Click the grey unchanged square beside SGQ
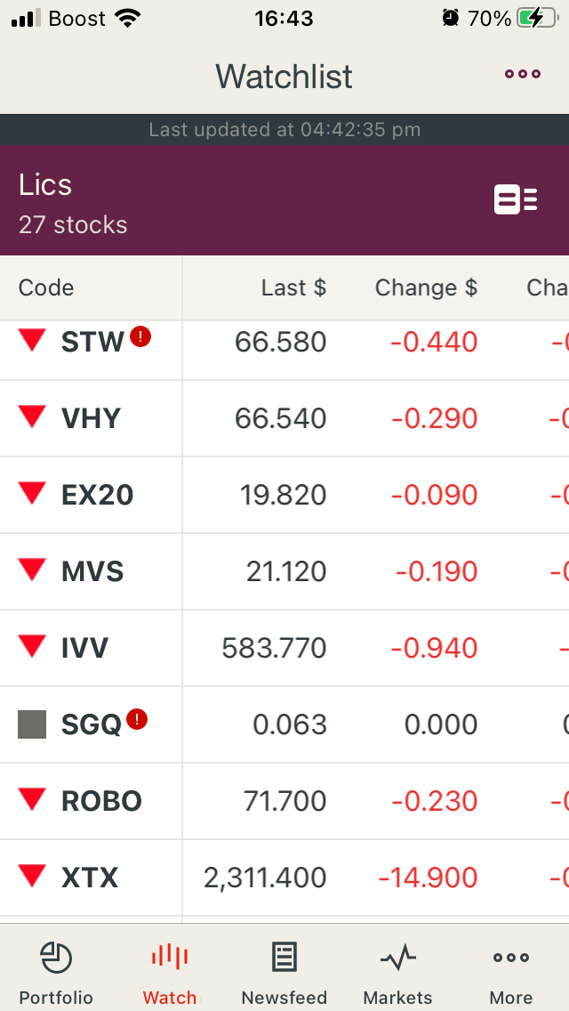This screenshot has height=1011, width=569. 32,724
